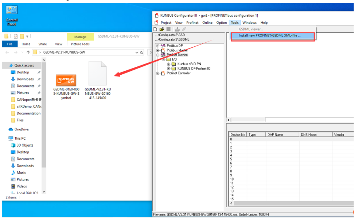The width and height of the screenshot is (358, 221).
Task: Open the Explorer File tab
Action: [x=9, y=44]
